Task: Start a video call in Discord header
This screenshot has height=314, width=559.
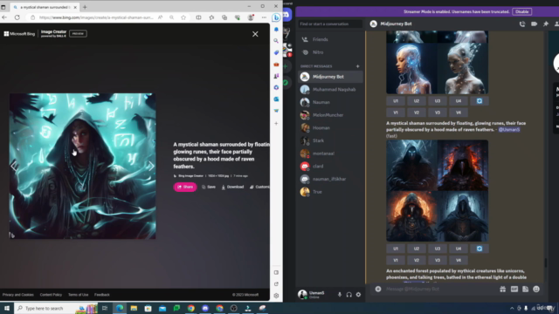Action: tap(534, 24)
